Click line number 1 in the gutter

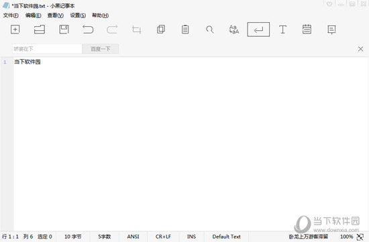point(5,62)
